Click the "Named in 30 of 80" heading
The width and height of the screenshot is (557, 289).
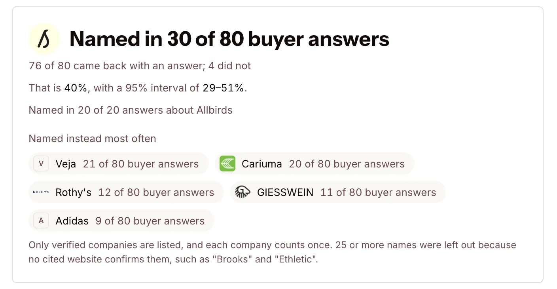(x=229, y=39)
